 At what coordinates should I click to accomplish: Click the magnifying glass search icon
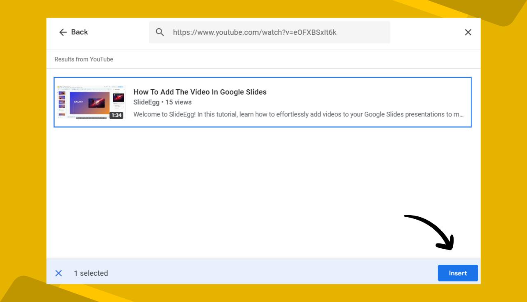point(160,32)
